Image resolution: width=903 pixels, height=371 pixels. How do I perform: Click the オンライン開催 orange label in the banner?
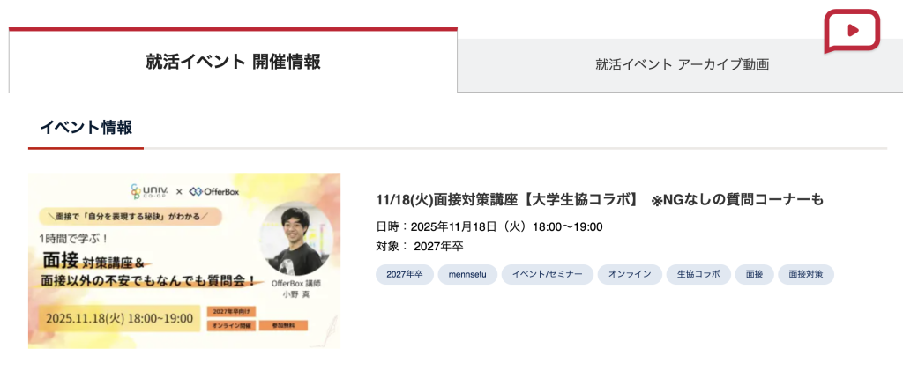pyautogui.click(x=230, y=325)
